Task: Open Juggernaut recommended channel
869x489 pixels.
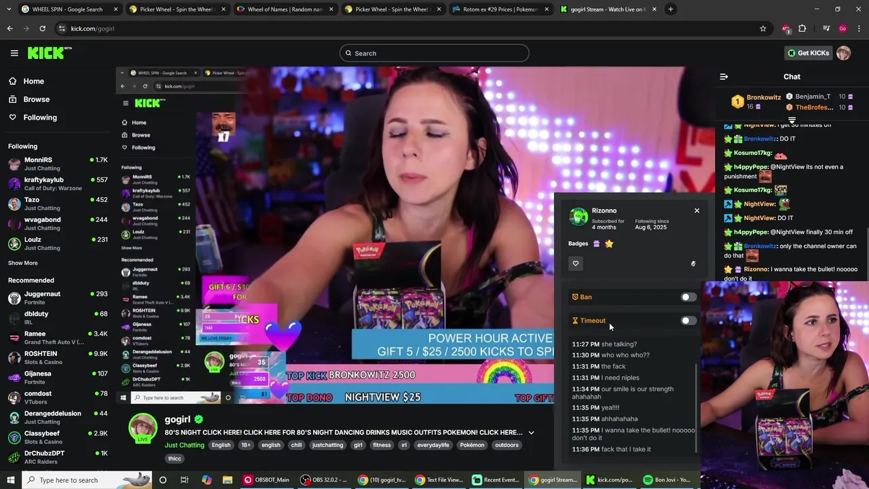Action: pyautogui.click(x=58, y=297)
